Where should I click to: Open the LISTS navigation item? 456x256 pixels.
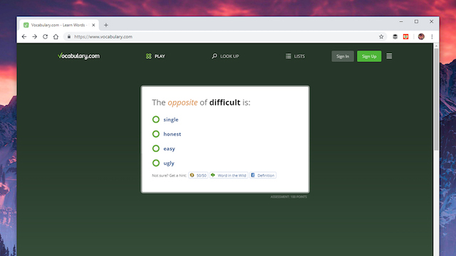(295, 56)
